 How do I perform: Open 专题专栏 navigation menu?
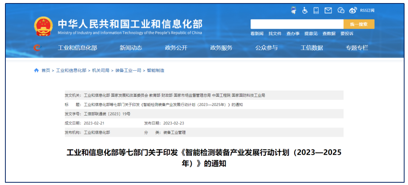(x=357, y=48)
